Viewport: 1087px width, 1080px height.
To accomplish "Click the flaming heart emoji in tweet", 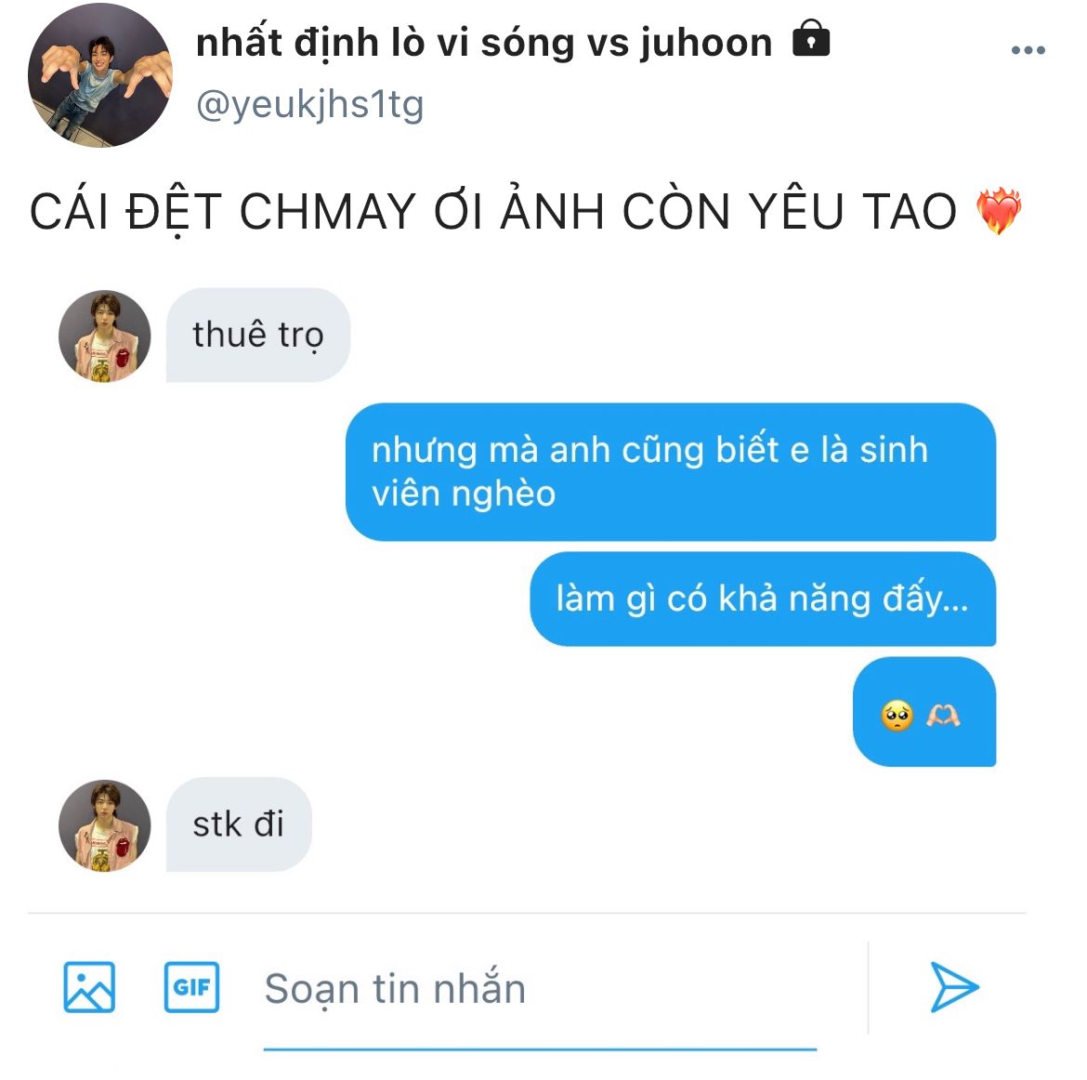I will click(999, 211).
